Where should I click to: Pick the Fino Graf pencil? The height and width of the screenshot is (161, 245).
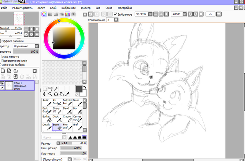pos(67,127)
